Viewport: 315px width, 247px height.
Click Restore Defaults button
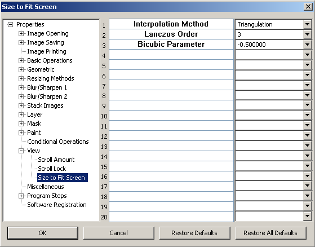(x=194, y=233)
